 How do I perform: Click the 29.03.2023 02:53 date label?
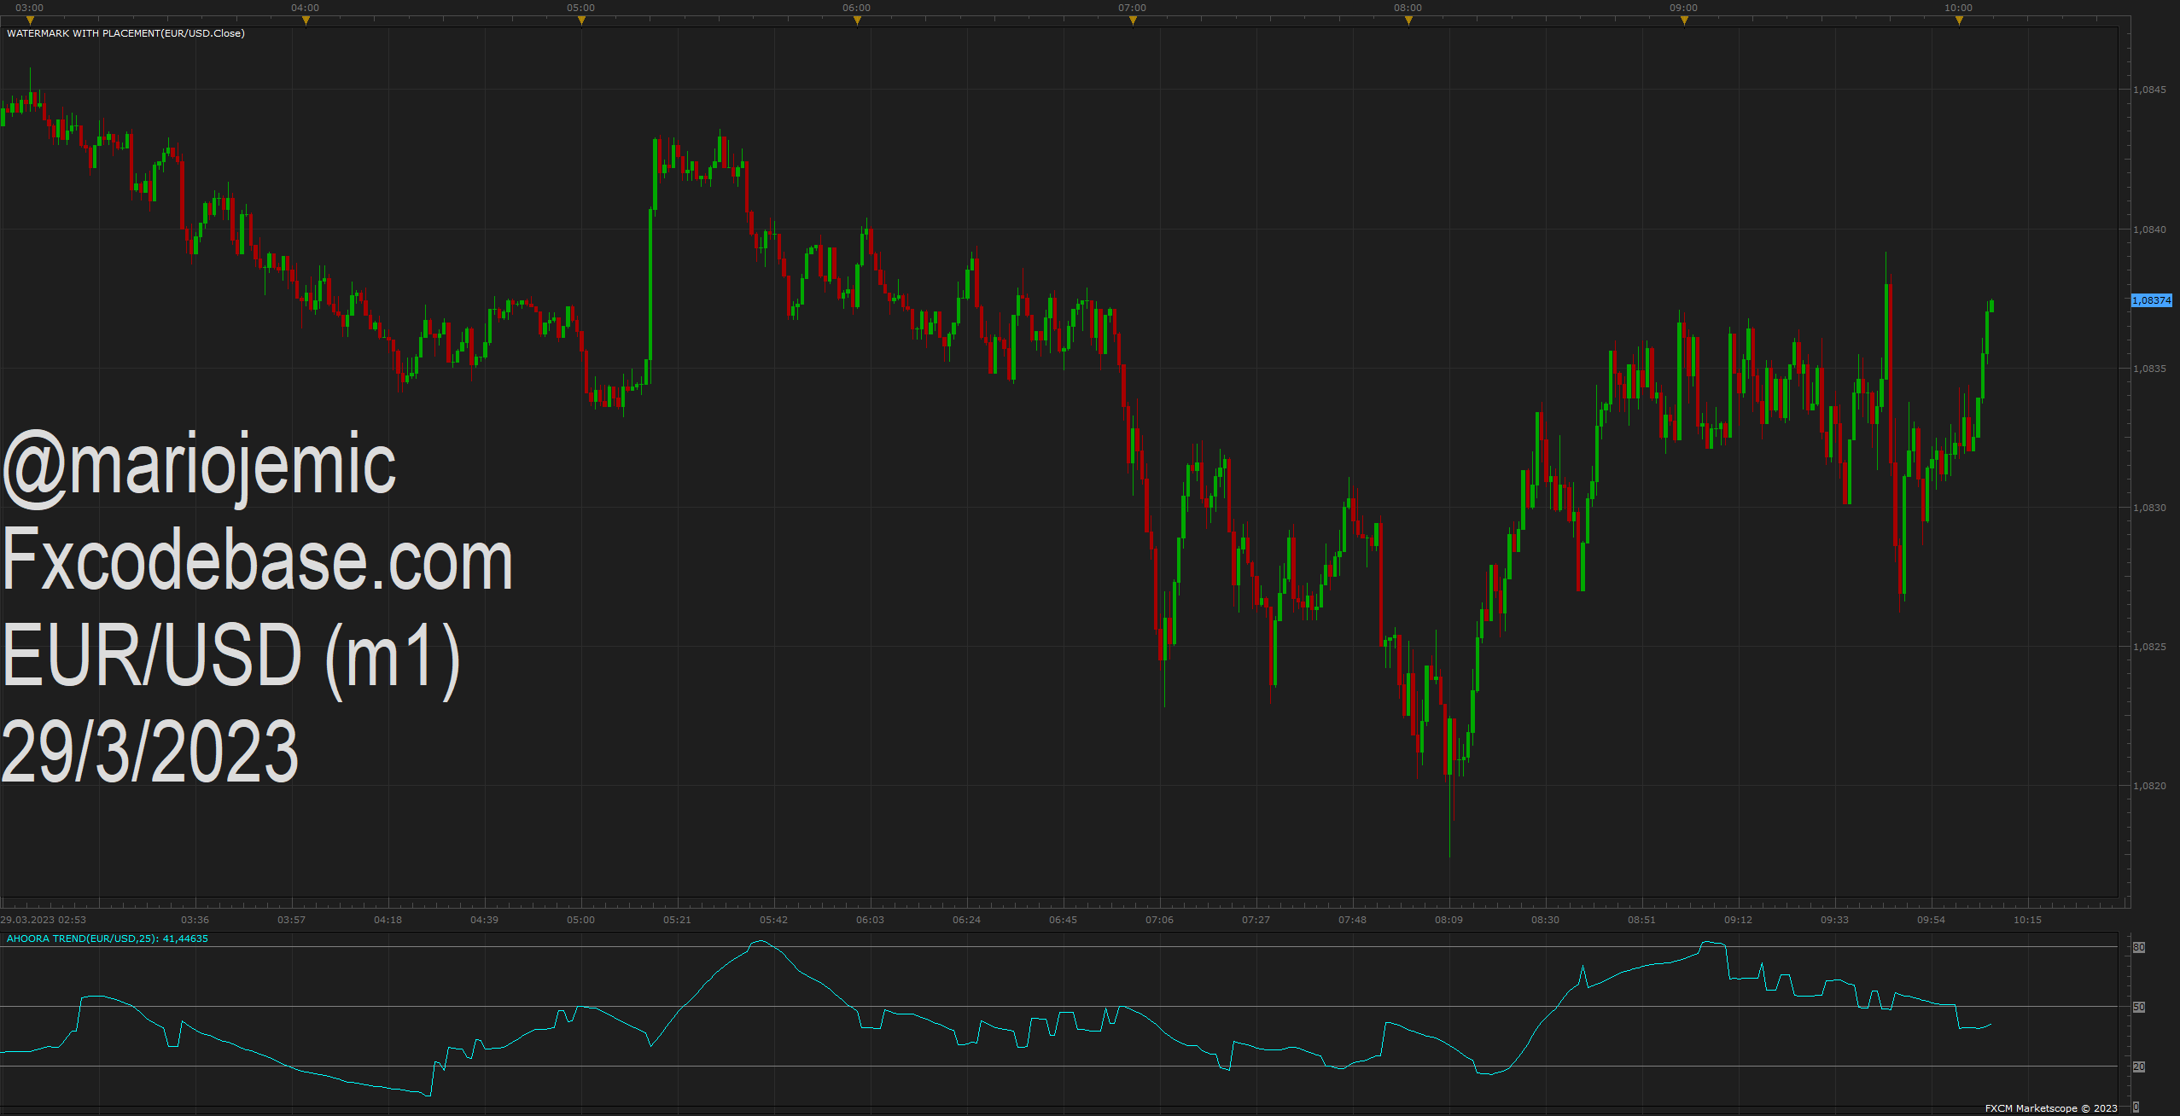click(44, 920)
